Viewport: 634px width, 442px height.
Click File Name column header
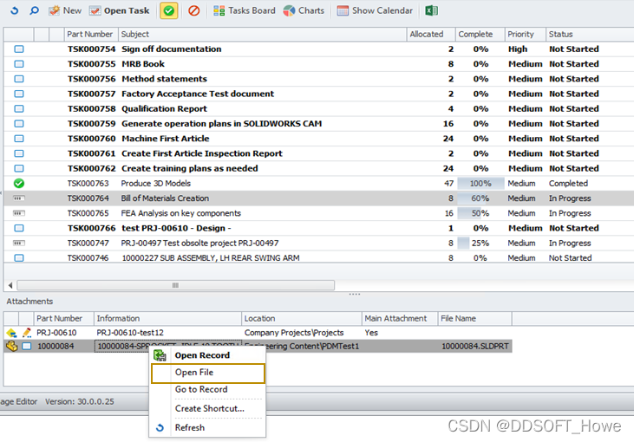point(475,318)
